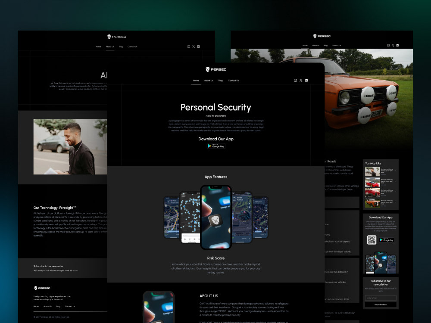Click PERSEC logo in right Blog page header

point(322,36)
